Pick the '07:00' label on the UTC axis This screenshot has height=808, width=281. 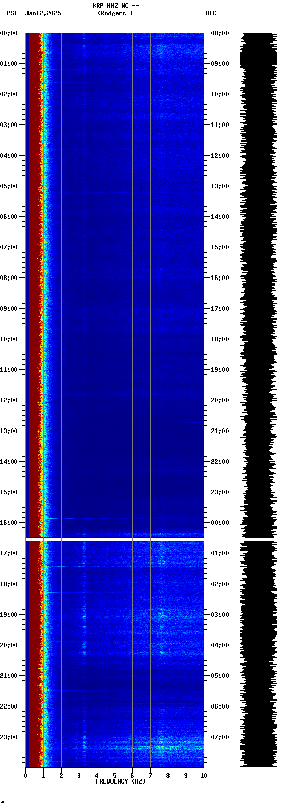pos(220,737)
